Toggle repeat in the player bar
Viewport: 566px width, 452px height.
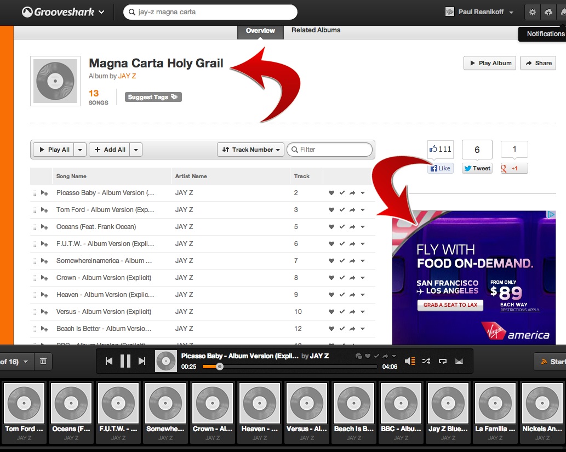[443, 361]
